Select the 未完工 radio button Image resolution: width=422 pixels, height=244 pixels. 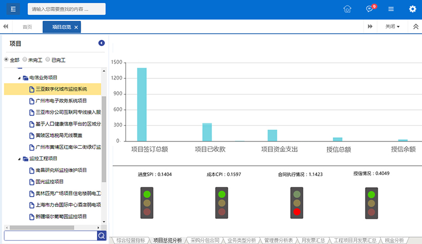[25, 59]
